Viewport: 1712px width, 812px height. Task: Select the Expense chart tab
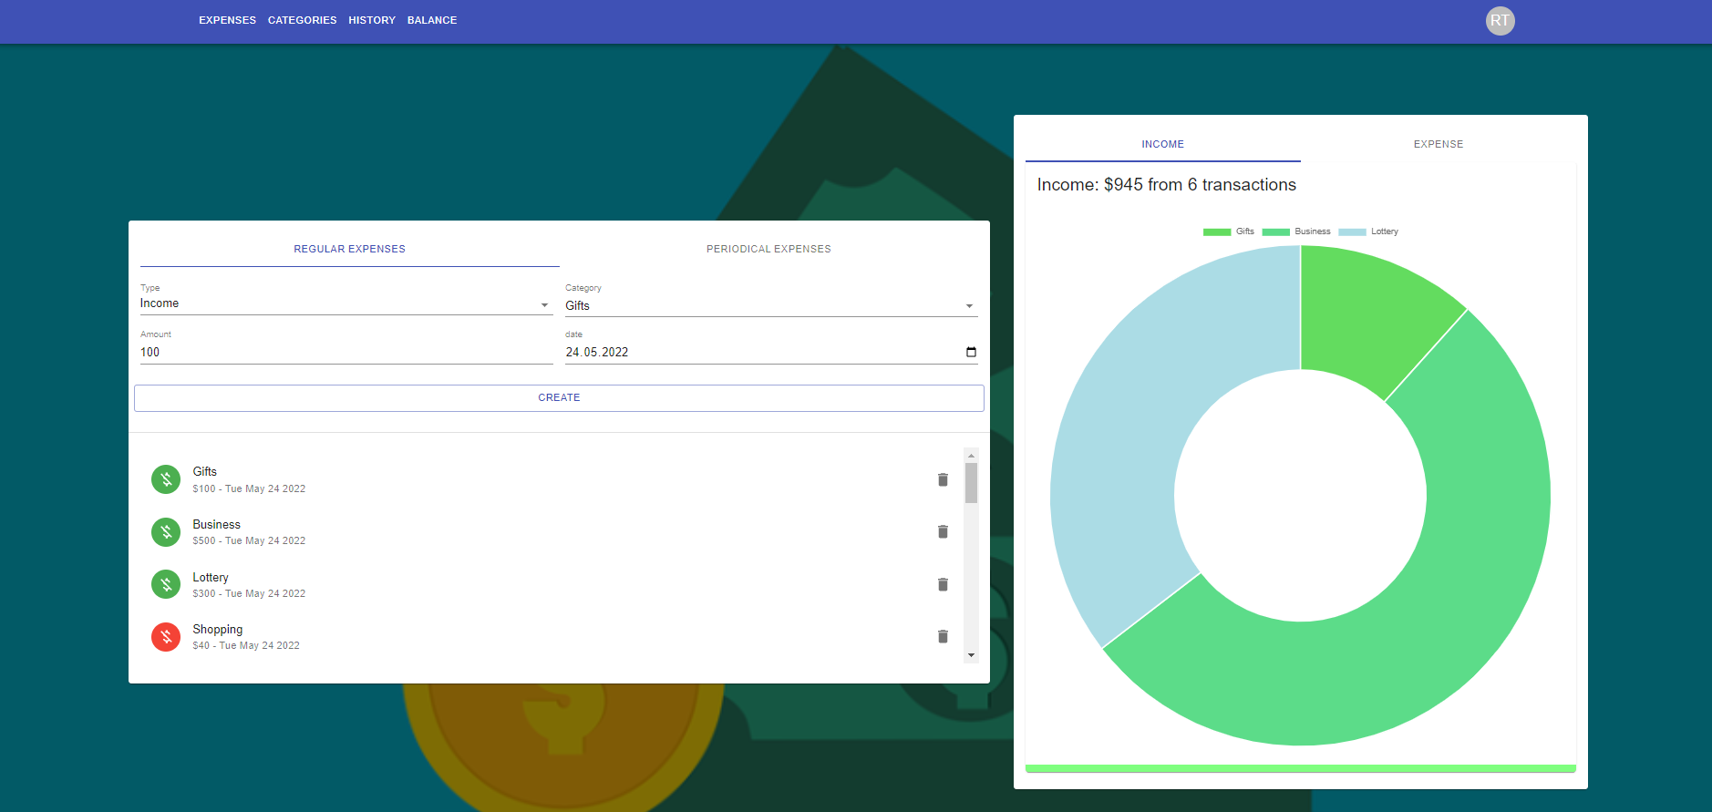(1438, 144)
